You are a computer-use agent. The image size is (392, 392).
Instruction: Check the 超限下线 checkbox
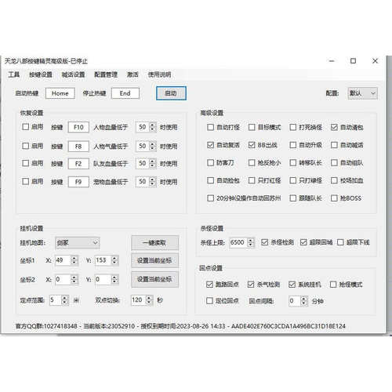point(340,242)
